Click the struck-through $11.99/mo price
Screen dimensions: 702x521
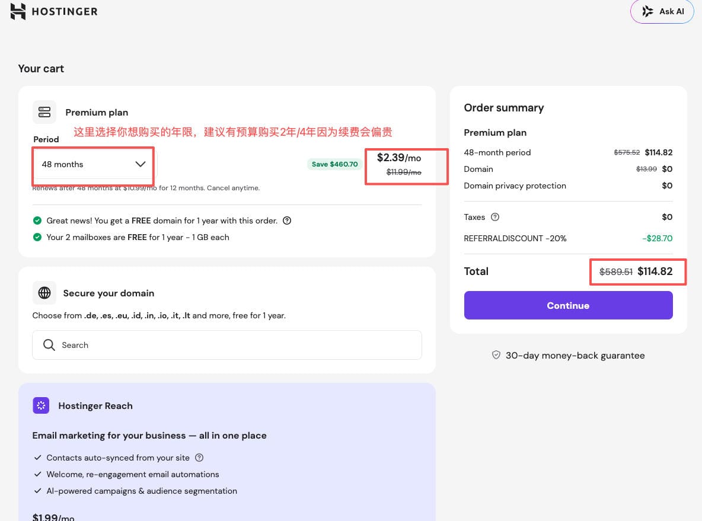[404, 172]
